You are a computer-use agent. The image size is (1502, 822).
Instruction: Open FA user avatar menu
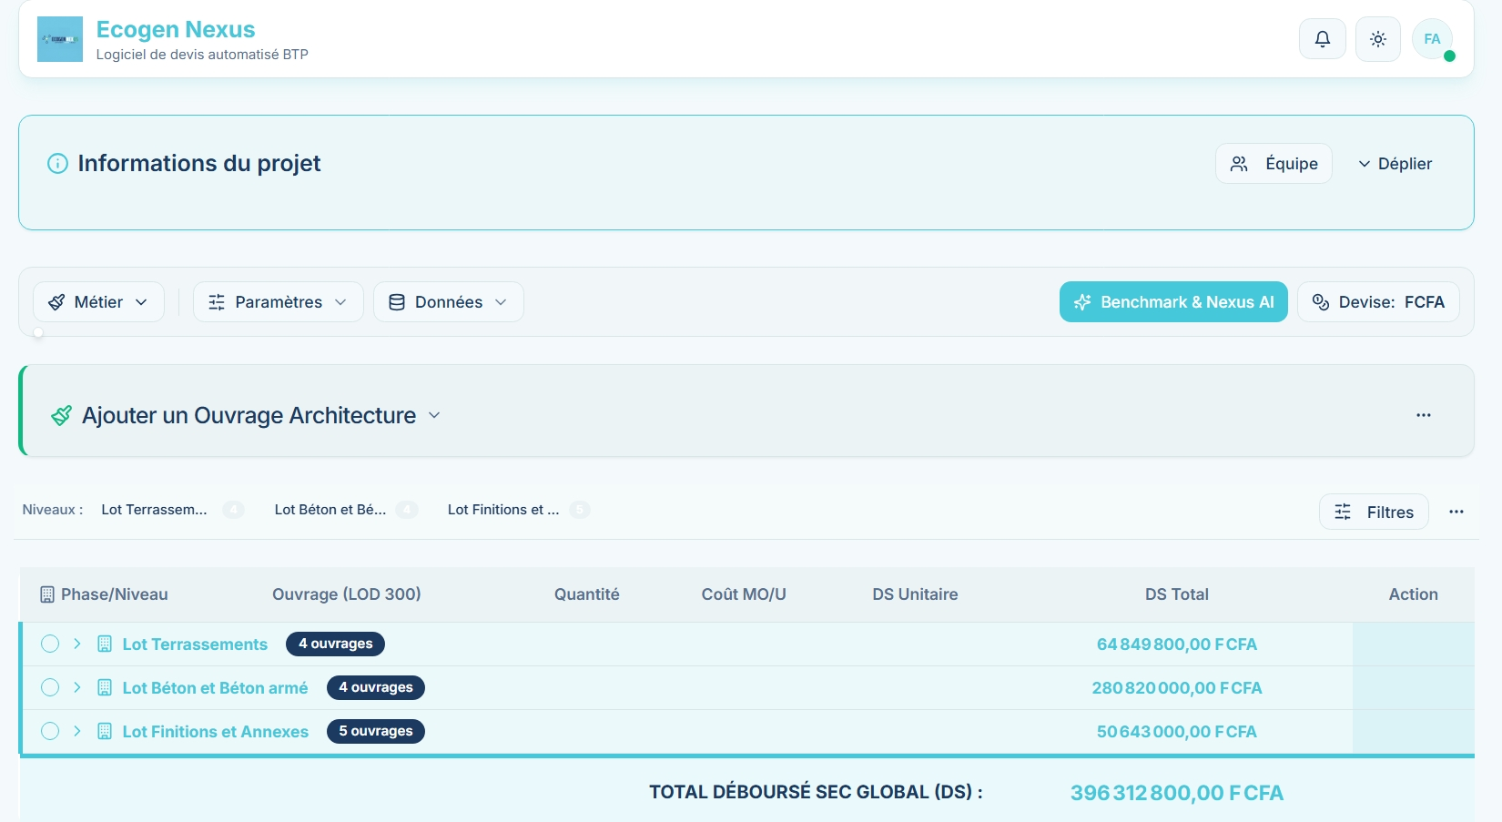click(1432, 39)
